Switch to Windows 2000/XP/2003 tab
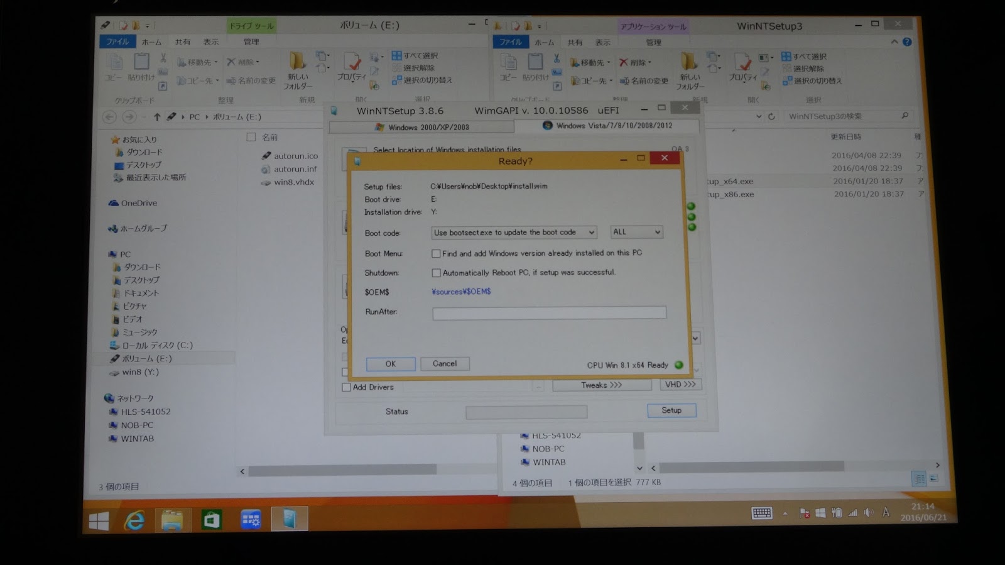1005x565 pixels. pos(421,127)
